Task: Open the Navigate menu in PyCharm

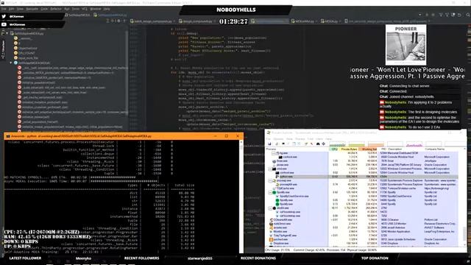Action: coord(32,9)
